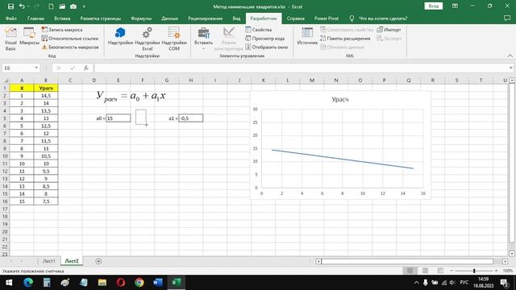Switch to sheet Лист1
516x290 pixels.
click(x=48, y=261)
